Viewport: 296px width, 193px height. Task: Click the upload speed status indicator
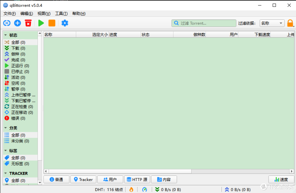237,189
